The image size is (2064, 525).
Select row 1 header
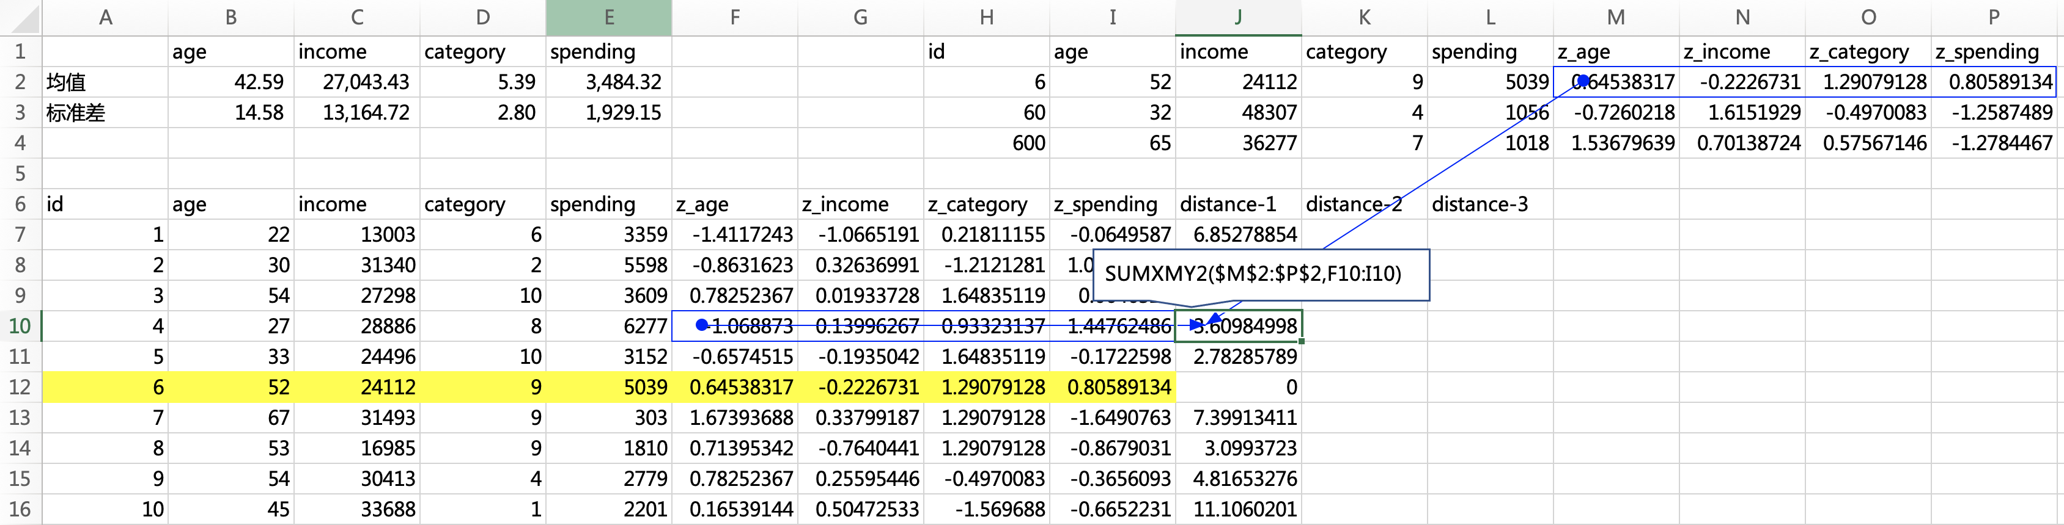point(20,51)
